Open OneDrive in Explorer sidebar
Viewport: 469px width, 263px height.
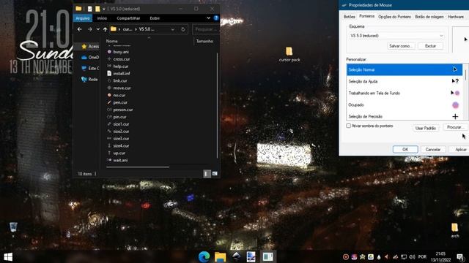(89, 57)
